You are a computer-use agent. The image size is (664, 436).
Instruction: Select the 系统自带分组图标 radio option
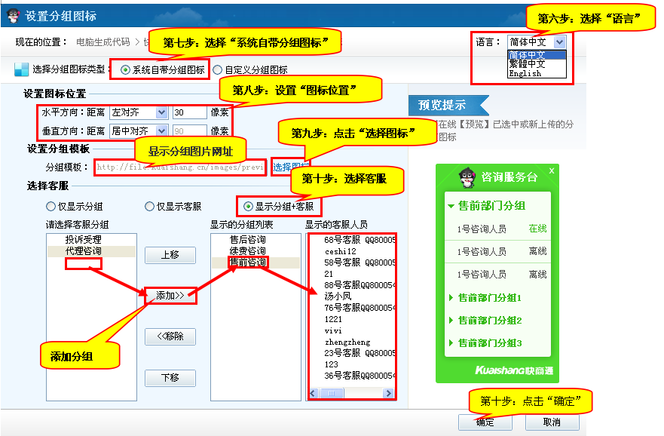tap(125, 70)
